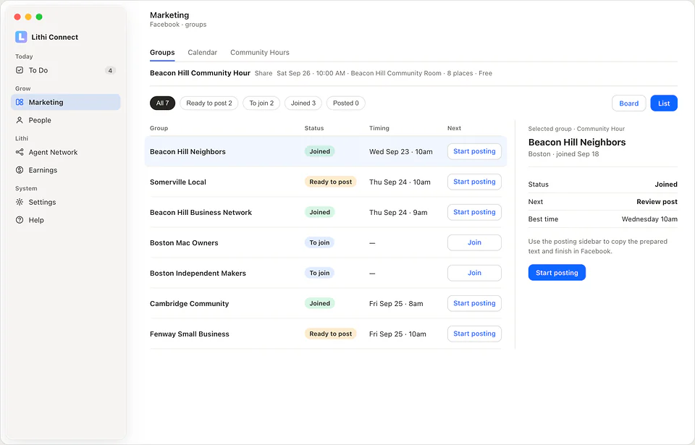The height and width of the screenshot is (445, 695).
Task: Click the Group column header
Action: 159,128
